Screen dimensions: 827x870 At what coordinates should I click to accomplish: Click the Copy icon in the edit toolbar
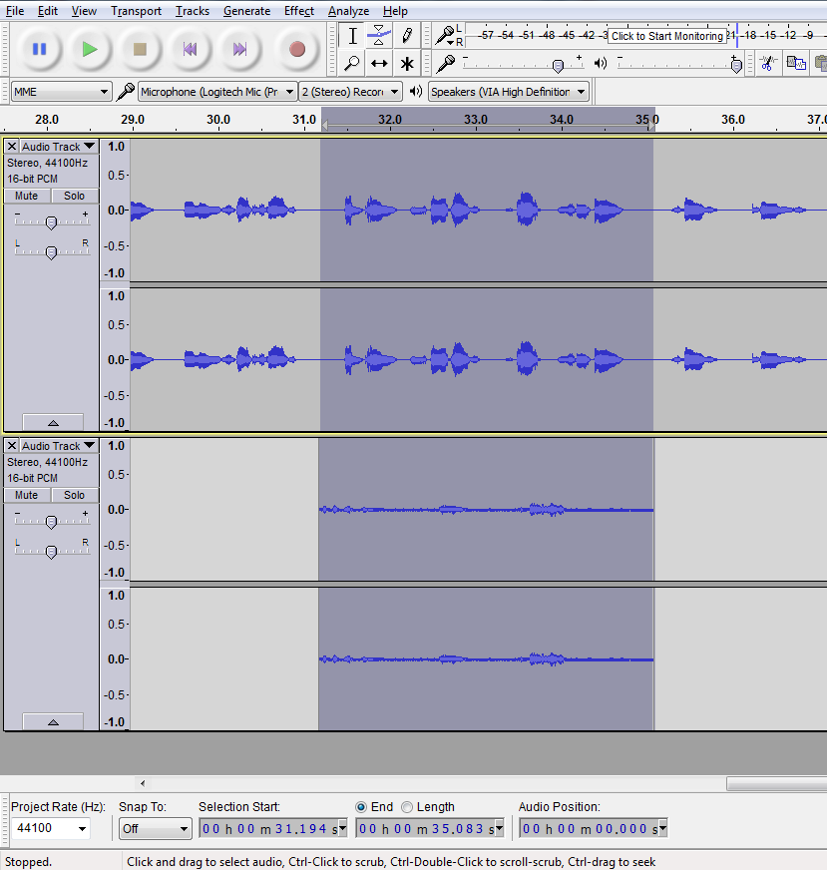796,63
